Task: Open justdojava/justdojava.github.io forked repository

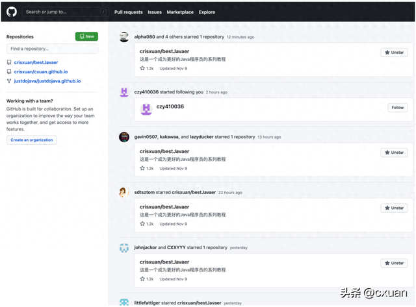Action: (47, 81)
